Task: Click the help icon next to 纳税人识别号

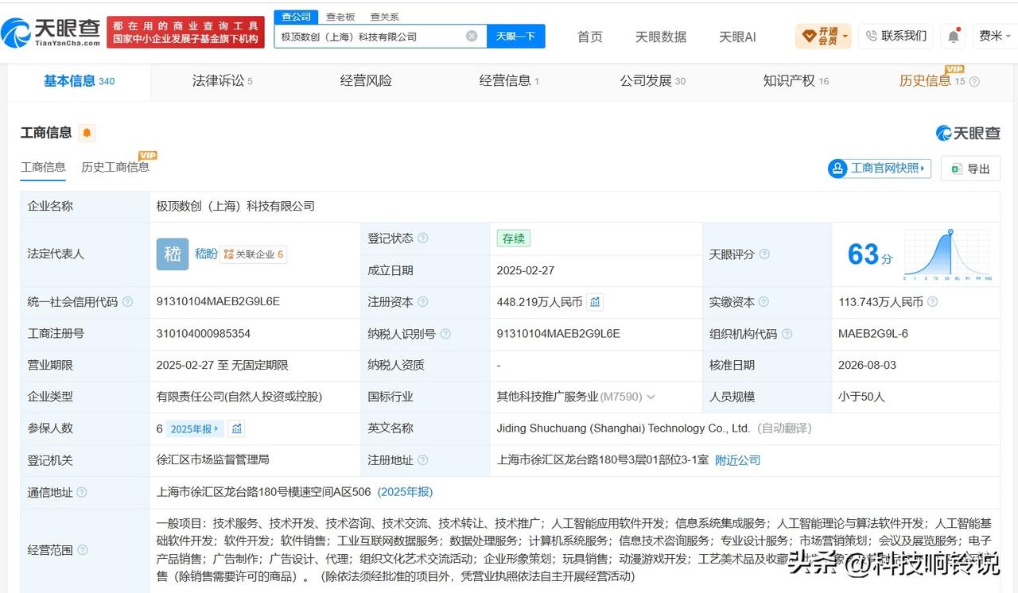Action: [x=445, y=334]
